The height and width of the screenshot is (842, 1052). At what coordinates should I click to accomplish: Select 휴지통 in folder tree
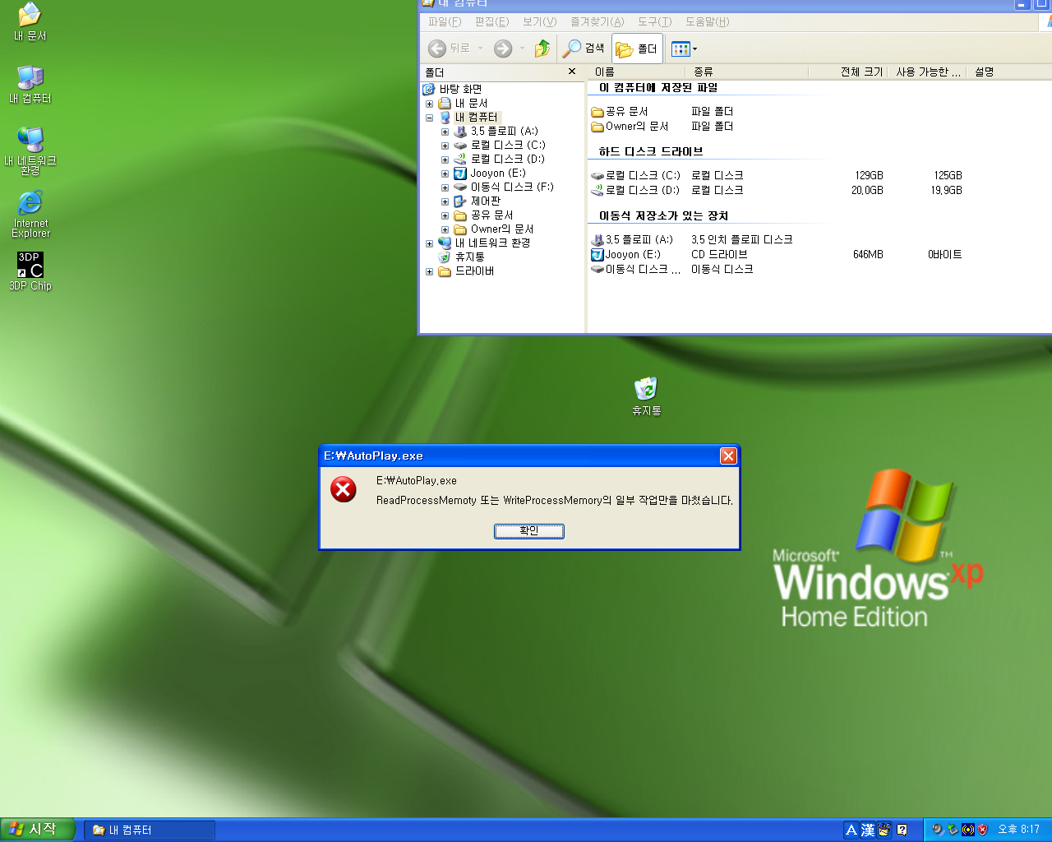pyautogui.click(x=461, y=257)
